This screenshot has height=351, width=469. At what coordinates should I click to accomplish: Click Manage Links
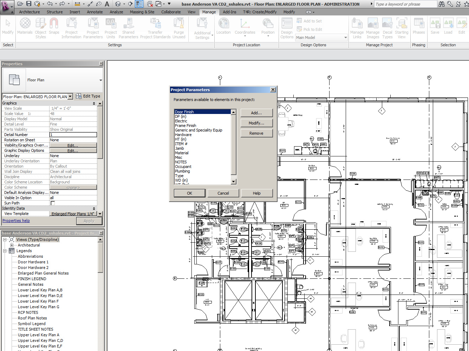[x=357, y=28]
